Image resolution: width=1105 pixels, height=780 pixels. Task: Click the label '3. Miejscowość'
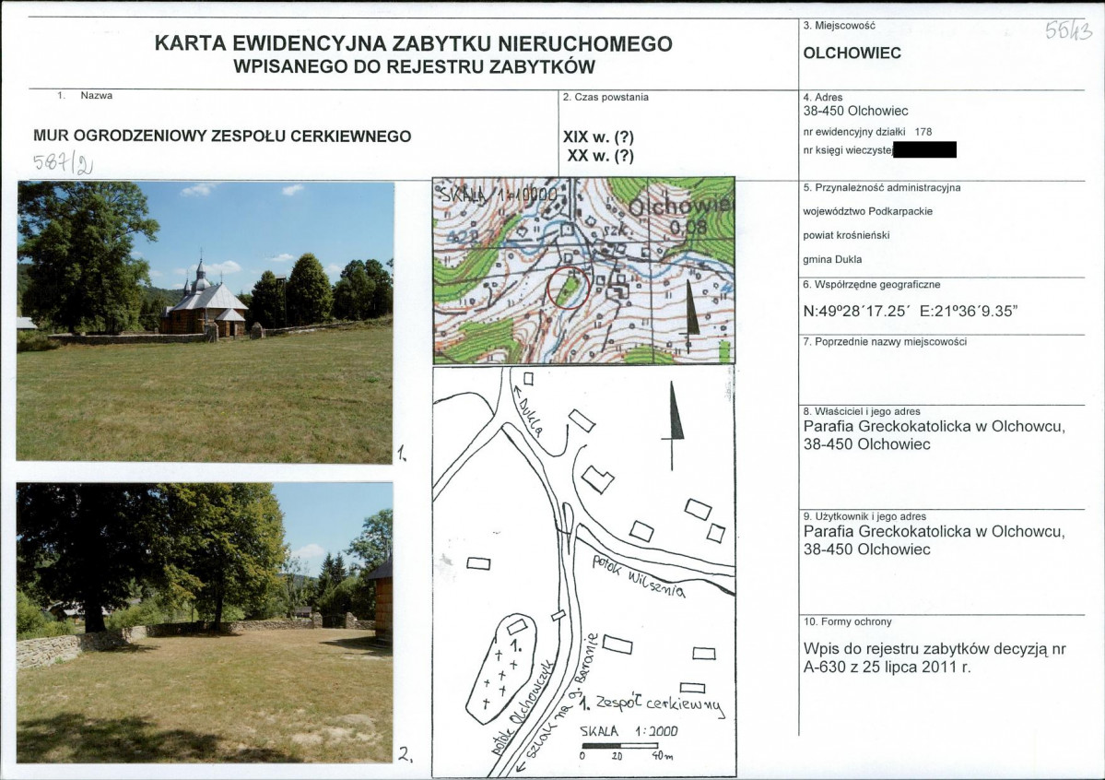point(840,26)
